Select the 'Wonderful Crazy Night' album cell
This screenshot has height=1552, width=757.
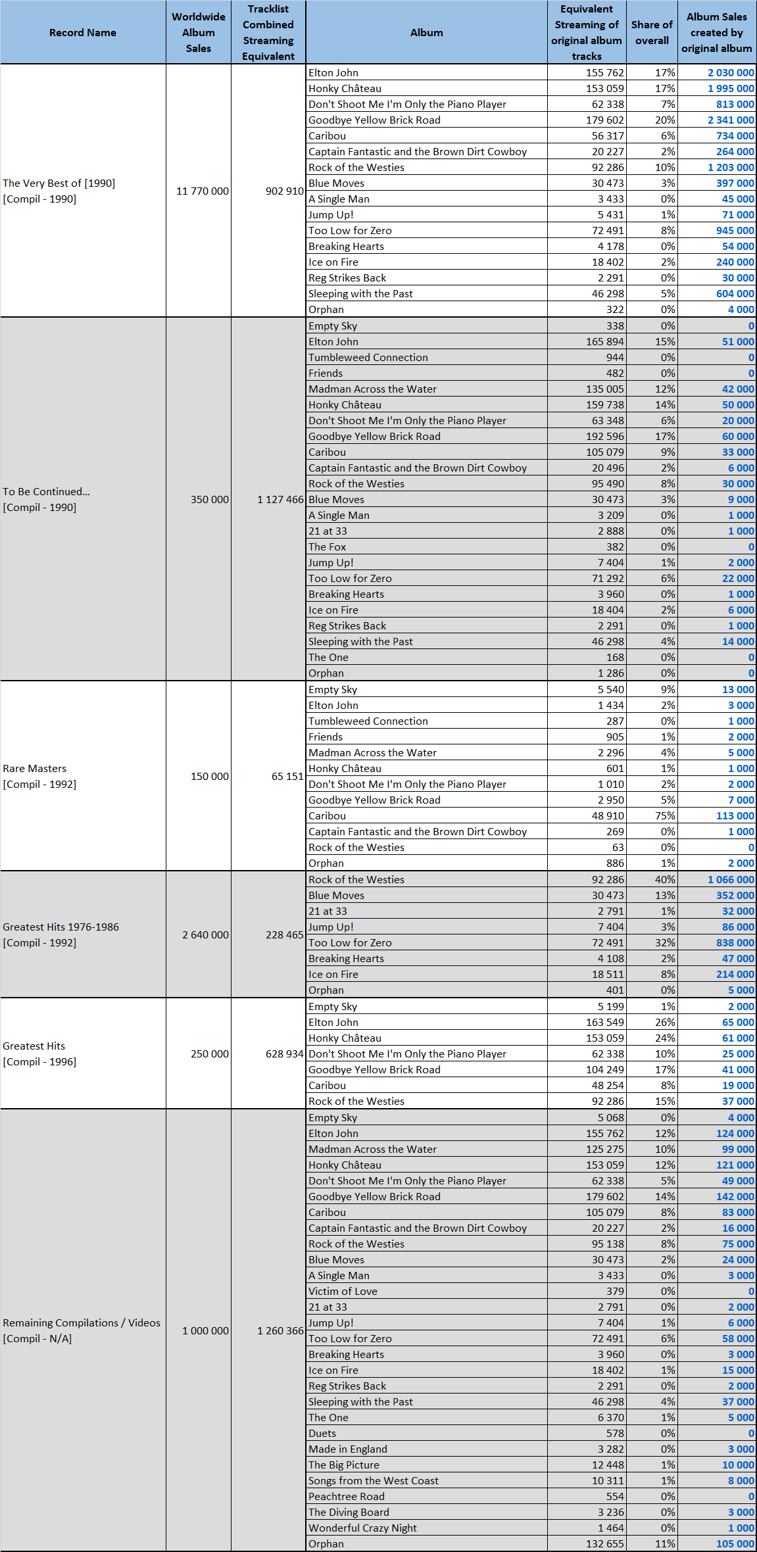(x=427, y=1528)
